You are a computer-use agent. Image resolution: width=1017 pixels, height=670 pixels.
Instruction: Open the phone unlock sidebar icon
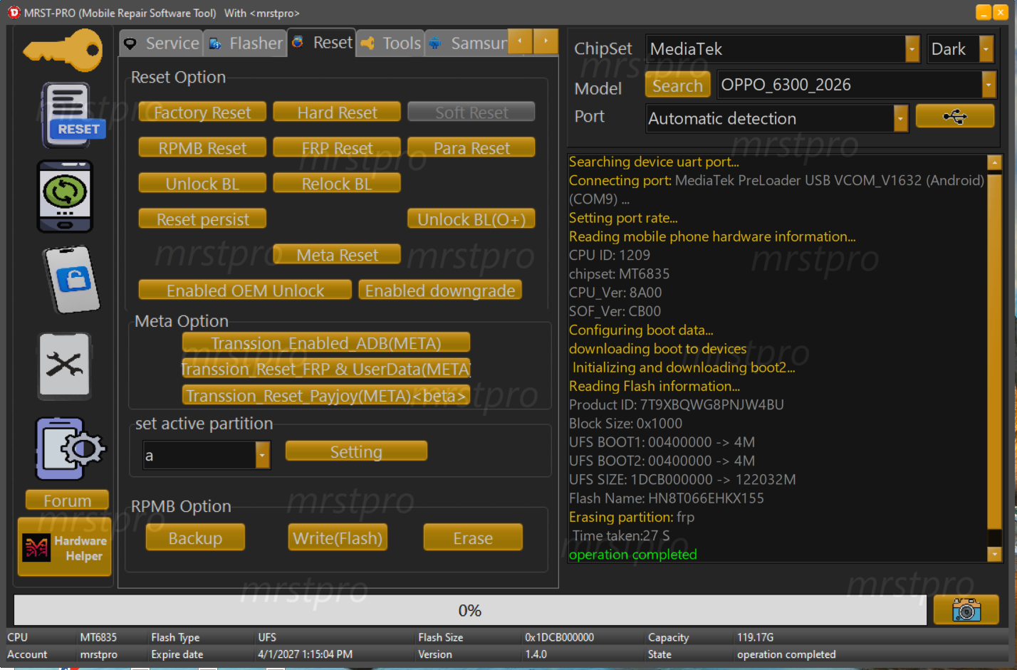pos(71,279)
